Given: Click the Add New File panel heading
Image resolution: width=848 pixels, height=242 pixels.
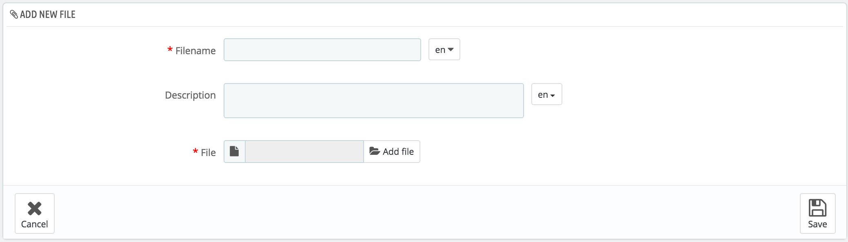Looking at the screenshot, I should [x=48, y=15].
